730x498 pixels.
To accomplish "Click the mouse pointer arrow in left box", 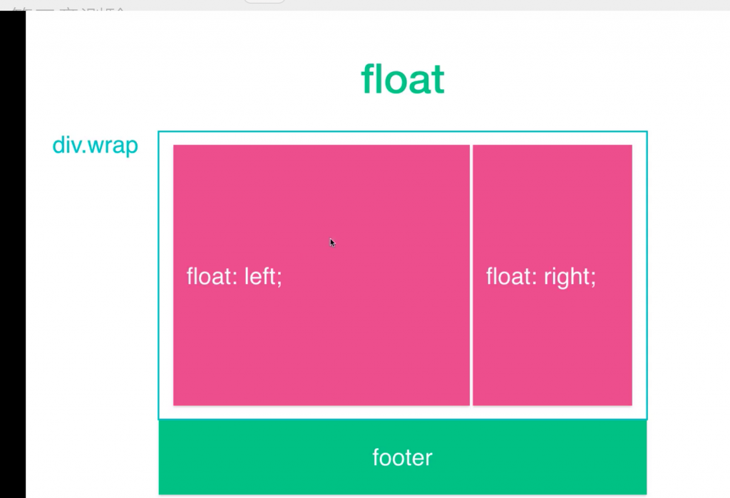I will coord(332,243).
